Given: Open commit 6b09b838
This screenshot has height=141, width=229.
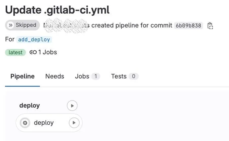Looking at the screenshot, I should [x=188, y=26].
